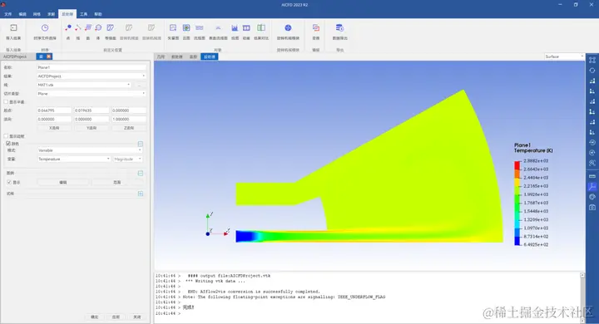The width and height of the screenshot is (599, 324).
Task: Expand the Surface display mode dropdown
Action: pyautogui.click(x=564, y=56)
